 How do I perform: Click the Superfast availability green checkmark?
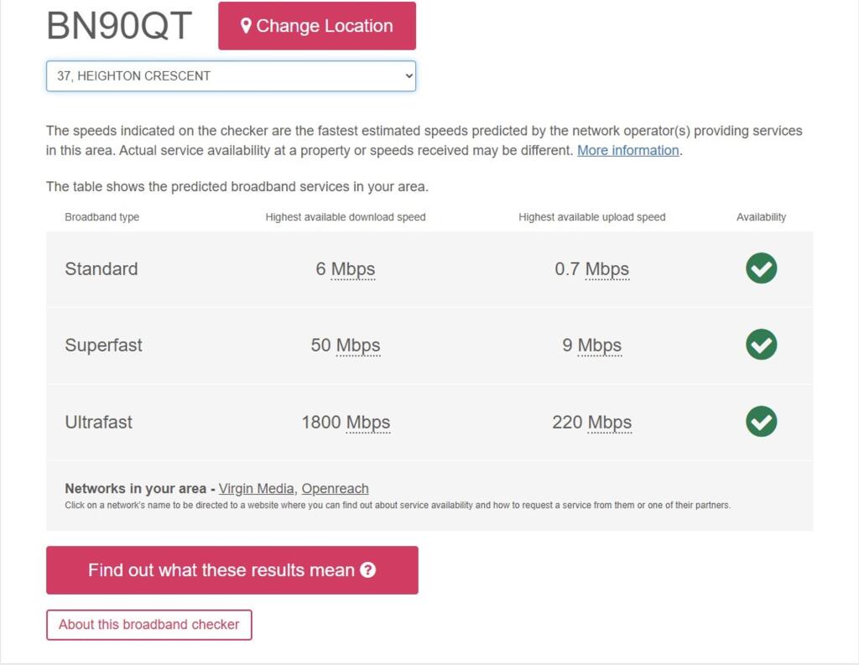click(x=761, y=345)
